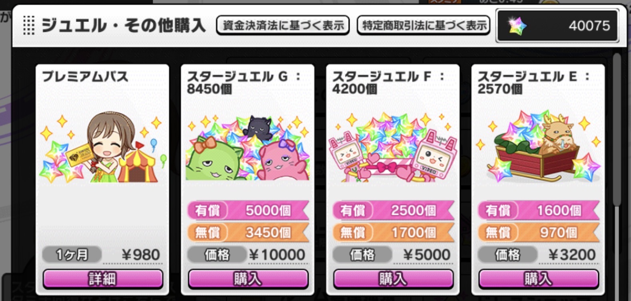Select the Star Jewel E reindeer sleigh illustration
631x301 pixels.
[x=538, y=146]
